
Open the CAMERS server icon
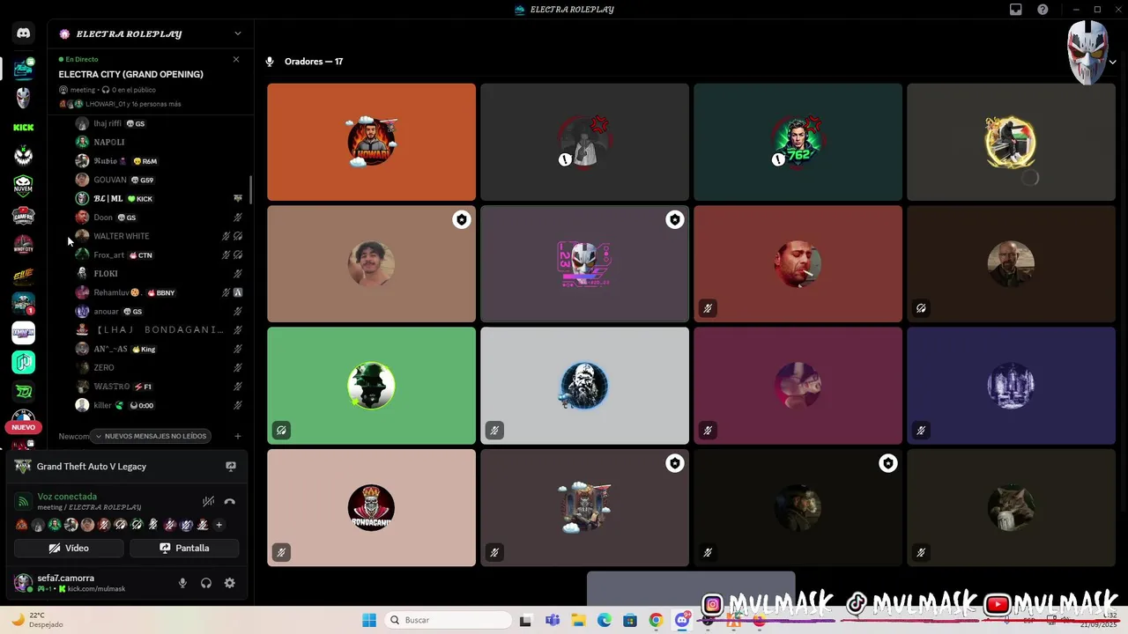coord(23,216)
